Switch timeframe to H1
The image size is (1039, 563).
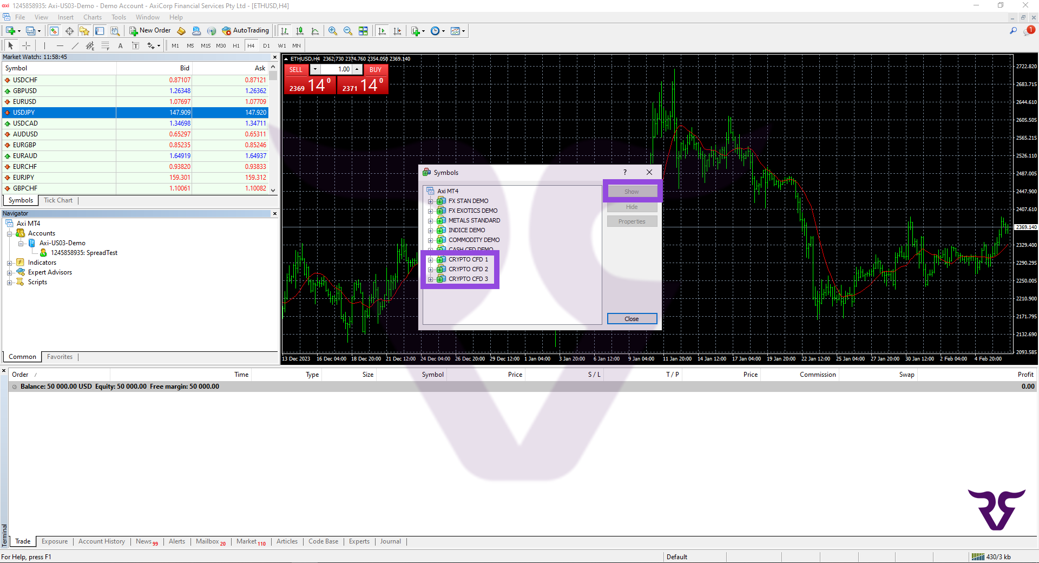236,46
